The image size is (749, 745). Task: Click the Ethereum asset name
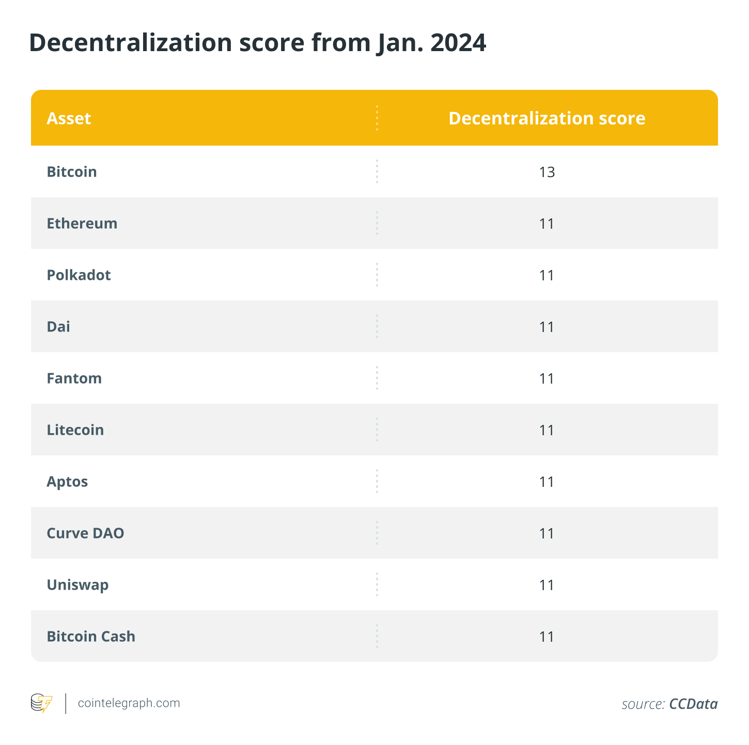[x=82, y=223]
